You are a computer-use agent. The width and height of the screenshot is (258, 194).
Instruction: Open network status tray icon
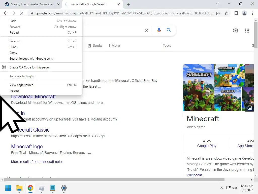[228, 188]
